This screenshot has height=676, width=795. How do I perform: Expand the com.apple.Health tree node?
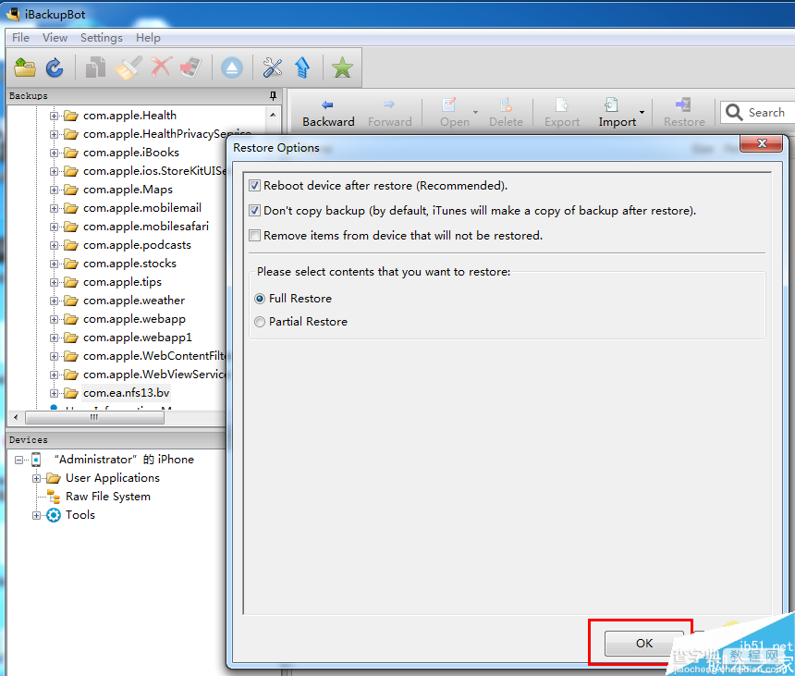coord(54,116)
